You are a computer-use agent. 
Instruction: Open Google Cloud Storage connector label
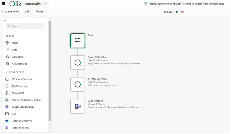coord(23,107)
